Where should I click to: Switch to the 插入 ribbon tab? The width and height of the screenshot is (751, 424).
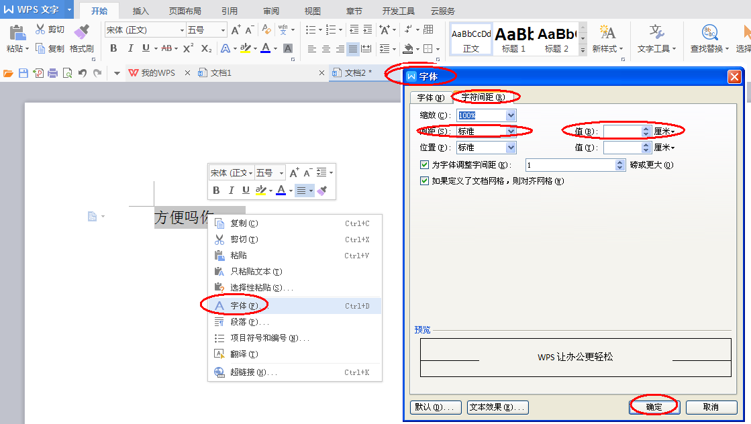point(140,11)
